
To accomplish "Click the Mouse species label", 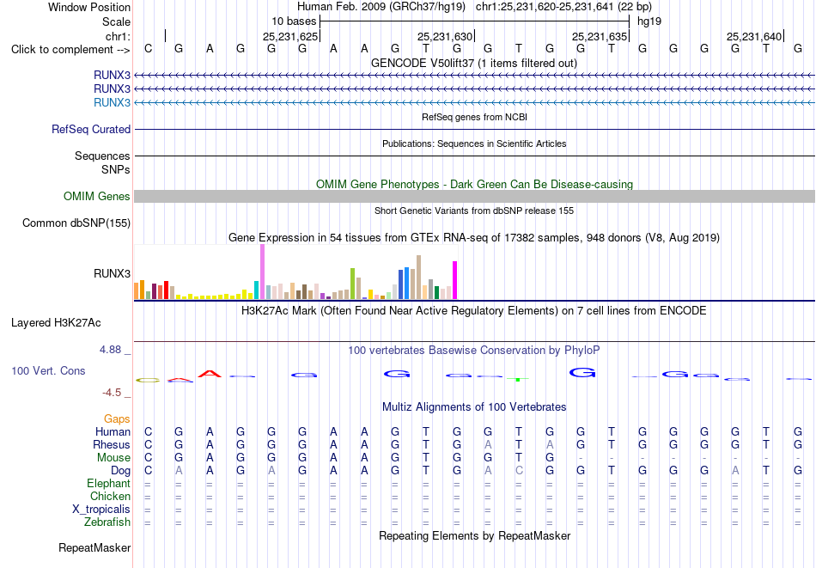I will pos(113,458).
